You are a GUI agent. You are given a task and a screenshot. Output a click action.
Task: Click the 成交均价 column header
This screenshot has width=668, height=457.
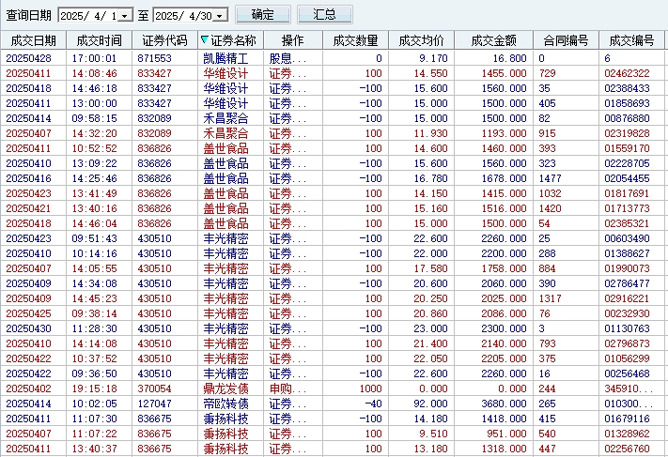click(x=421, y=40)
